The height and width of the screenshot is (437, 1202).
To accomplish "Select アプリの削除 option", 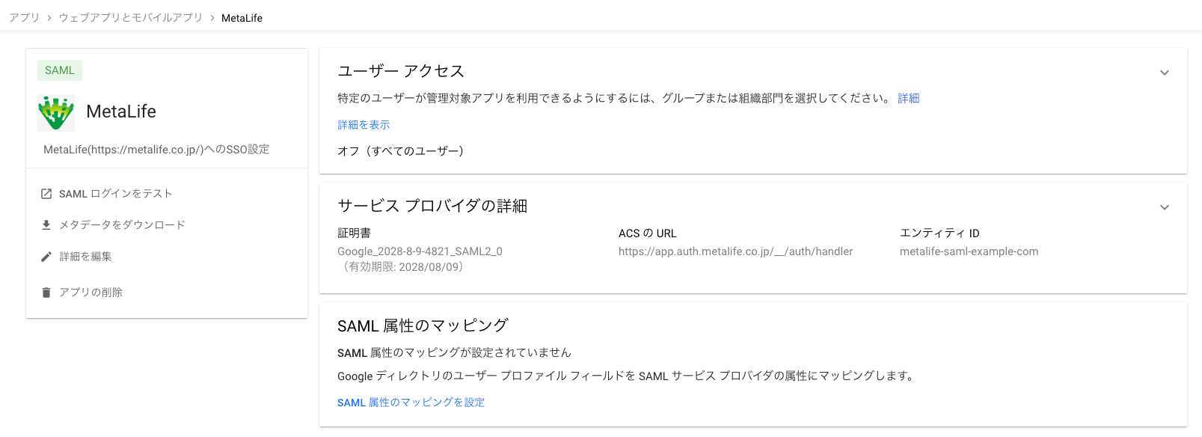I will pos(91,293).
